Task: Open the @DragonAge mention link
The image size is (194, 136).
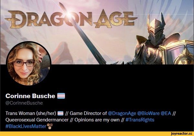Action: point(122,113)
